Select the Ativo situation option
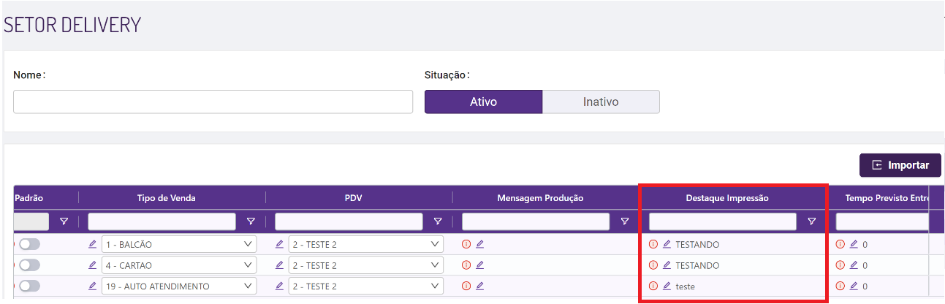The height and width of the screenshot is (304, 945). click(483, 102)
